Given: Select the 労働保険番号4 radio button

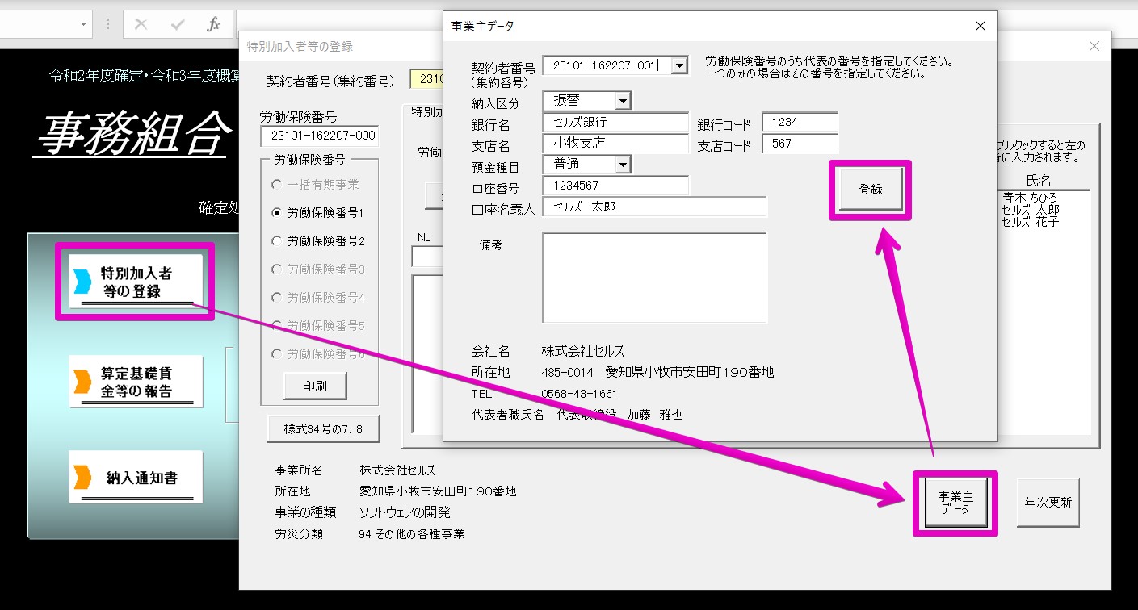Looking at the screenshot, I should [277, 298].
